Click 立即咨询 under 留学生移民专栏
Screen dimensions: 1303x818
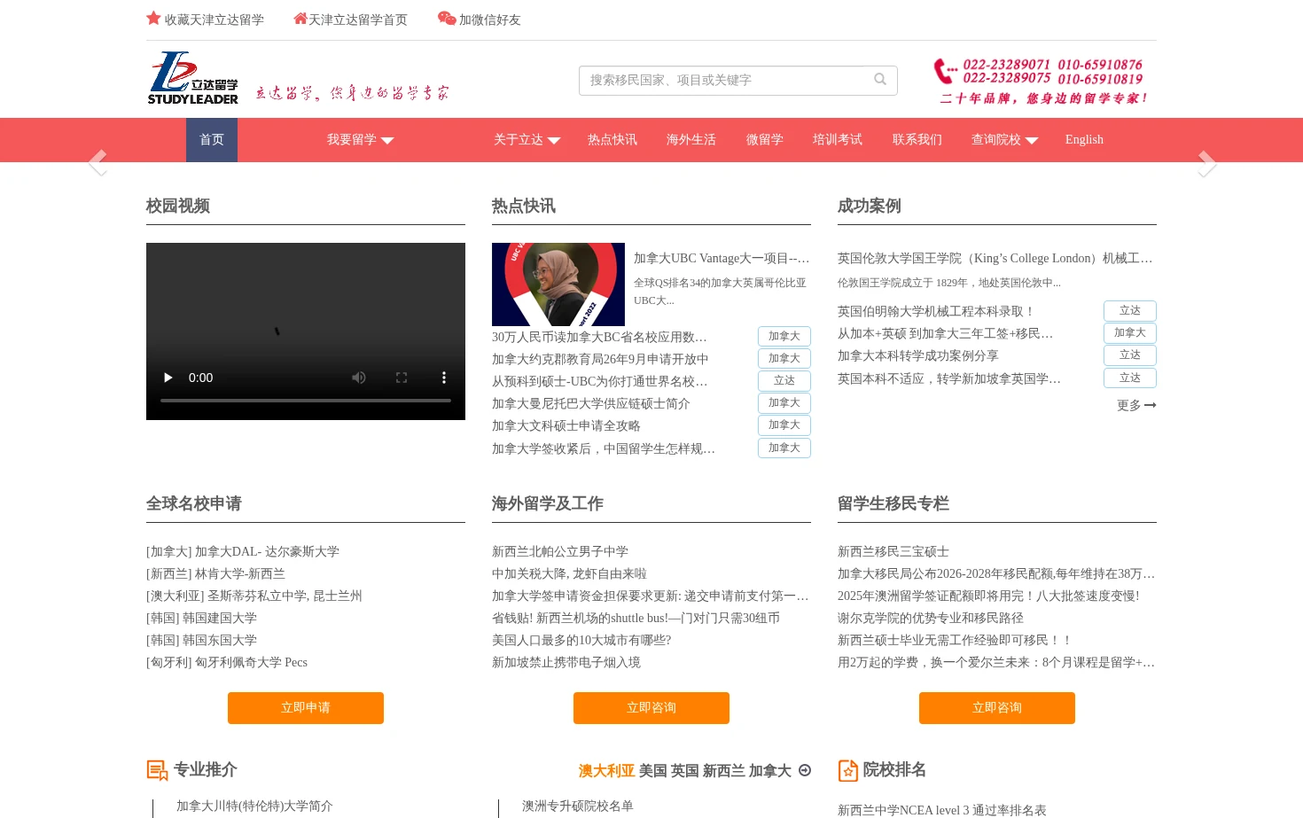click(x=997, y=708)
